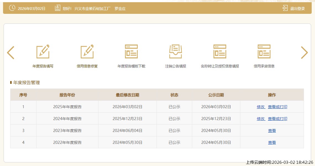Select the 注销公告填报 inbox icon
The width and height of the screenshot is (315, 166).
click(176, 51)
